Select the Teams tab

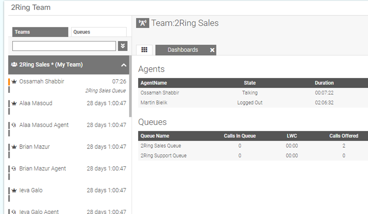tap(40, 32)
